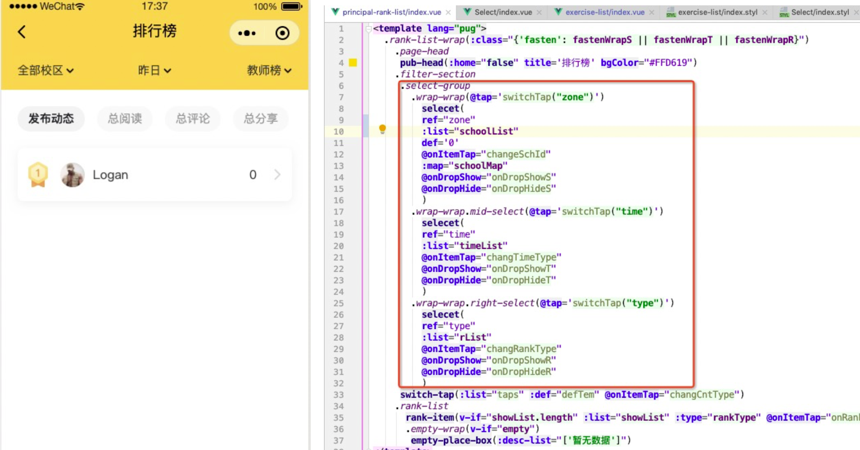Select the 发布动态 filter pill
Image resolution: width=860 pixels, height=450 pixels.
pos(51,119)
